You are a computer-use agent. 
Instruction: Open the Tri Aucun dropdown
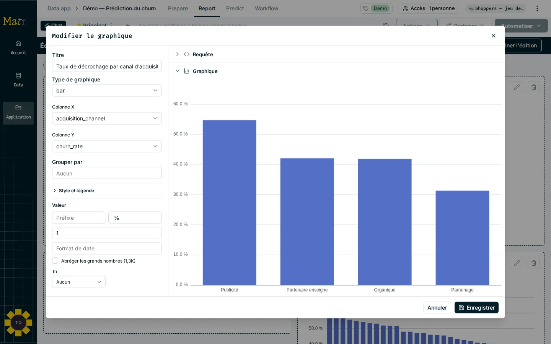coord(79,282)
